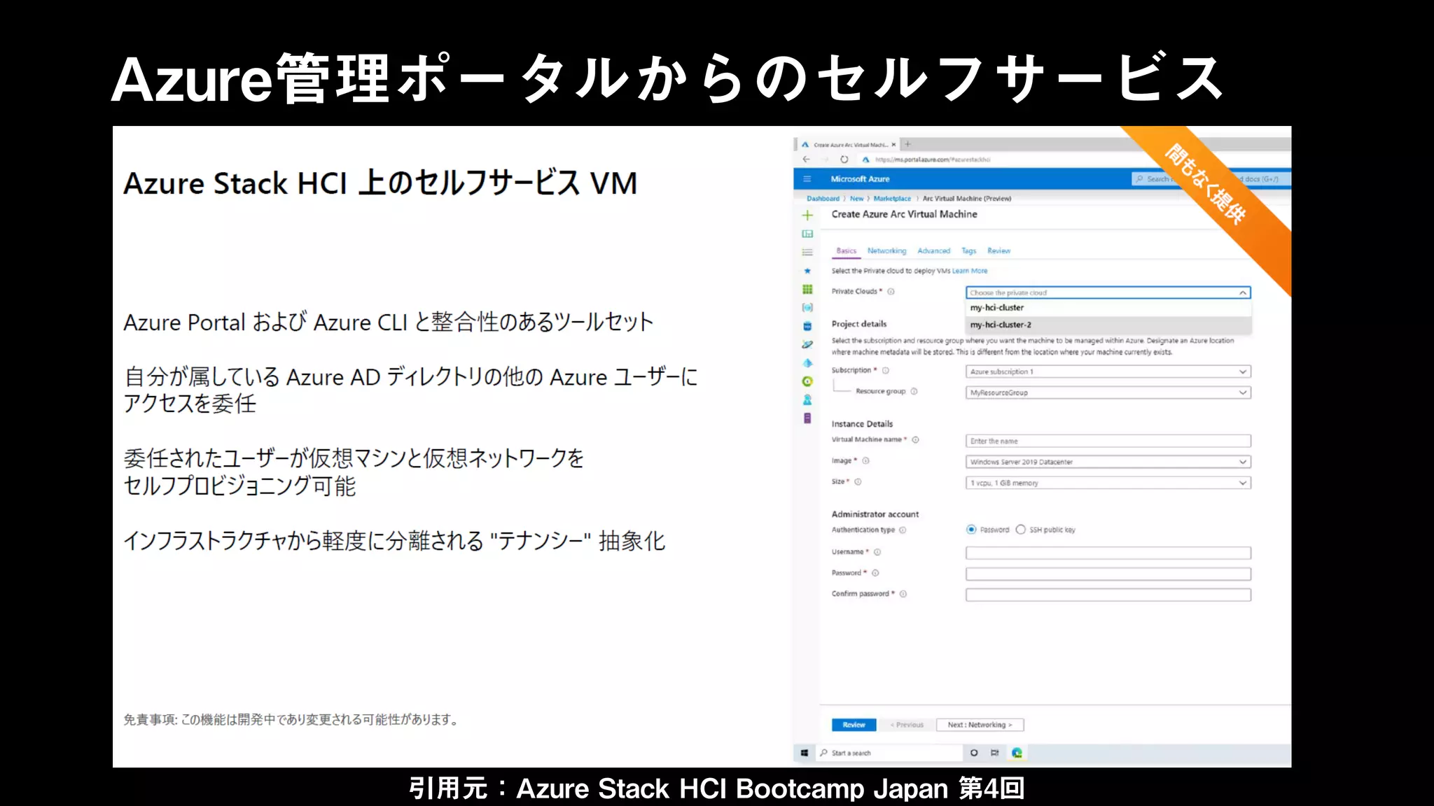Image resolution: width=1434 pixels, height=806 pixels.
Task: Click info icon beside Confirm password
Action: 904,594
